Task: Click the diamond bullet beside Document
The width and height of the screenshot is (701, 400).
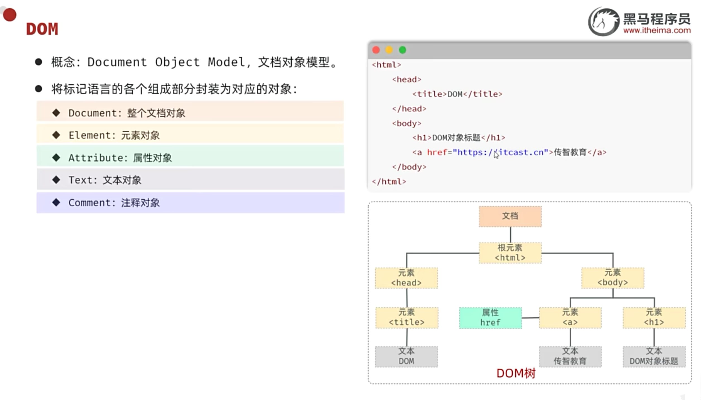Action: tap(56, 113)
